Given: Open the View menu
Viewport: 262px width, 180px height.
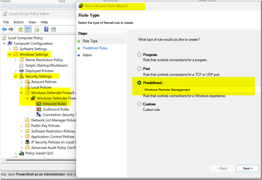Looking at the screenshot, I should pos(32,22).
